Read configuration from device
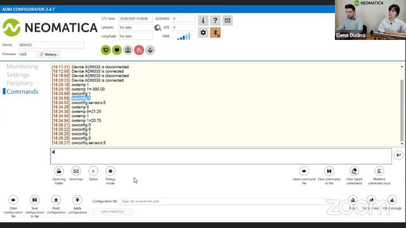Viewport: 406px width, 228px height. coord(56,200)
